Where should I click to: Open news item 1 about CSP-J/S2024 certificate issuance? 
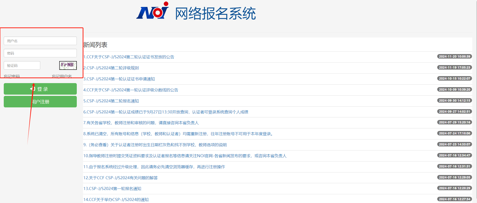(x=129, y=57)
